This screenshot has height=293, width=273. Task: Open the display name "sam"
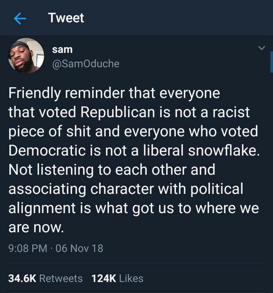pyautogui.click(x=62, y=49)
